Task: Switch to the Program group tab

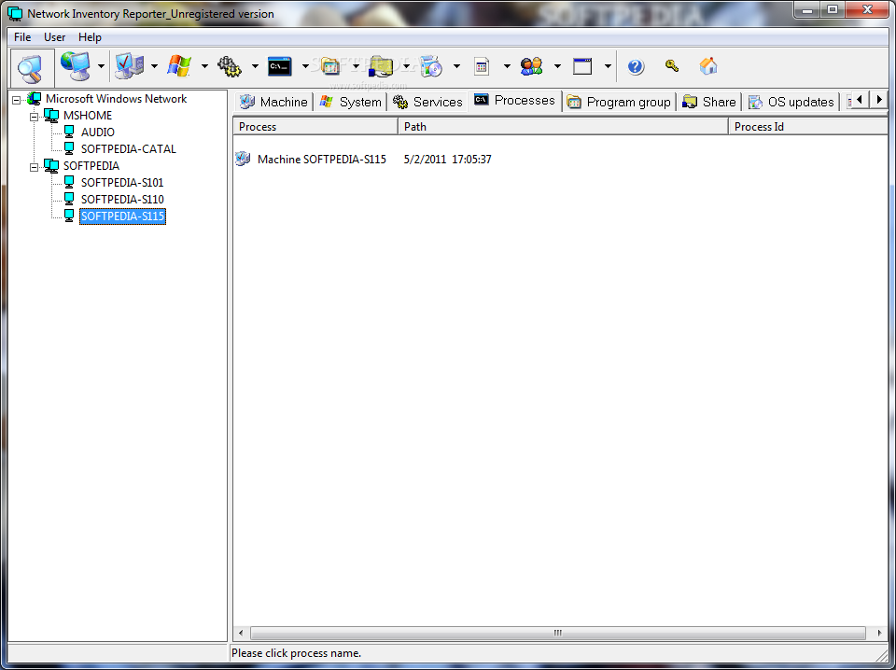Action: 619,102
